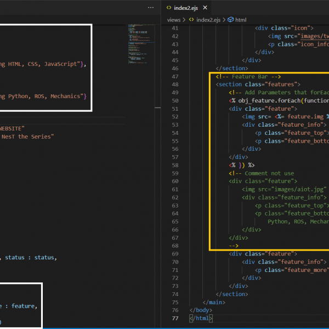Click the closing </main> tag on line 75
Screen dimensions: 329x329
tap(214, 302)
